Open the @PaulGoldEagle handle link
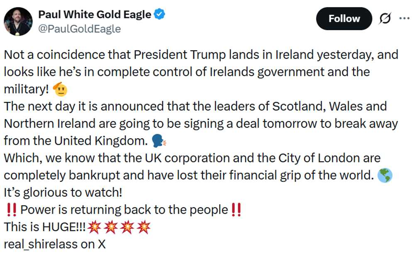 [x=79, y=29]
